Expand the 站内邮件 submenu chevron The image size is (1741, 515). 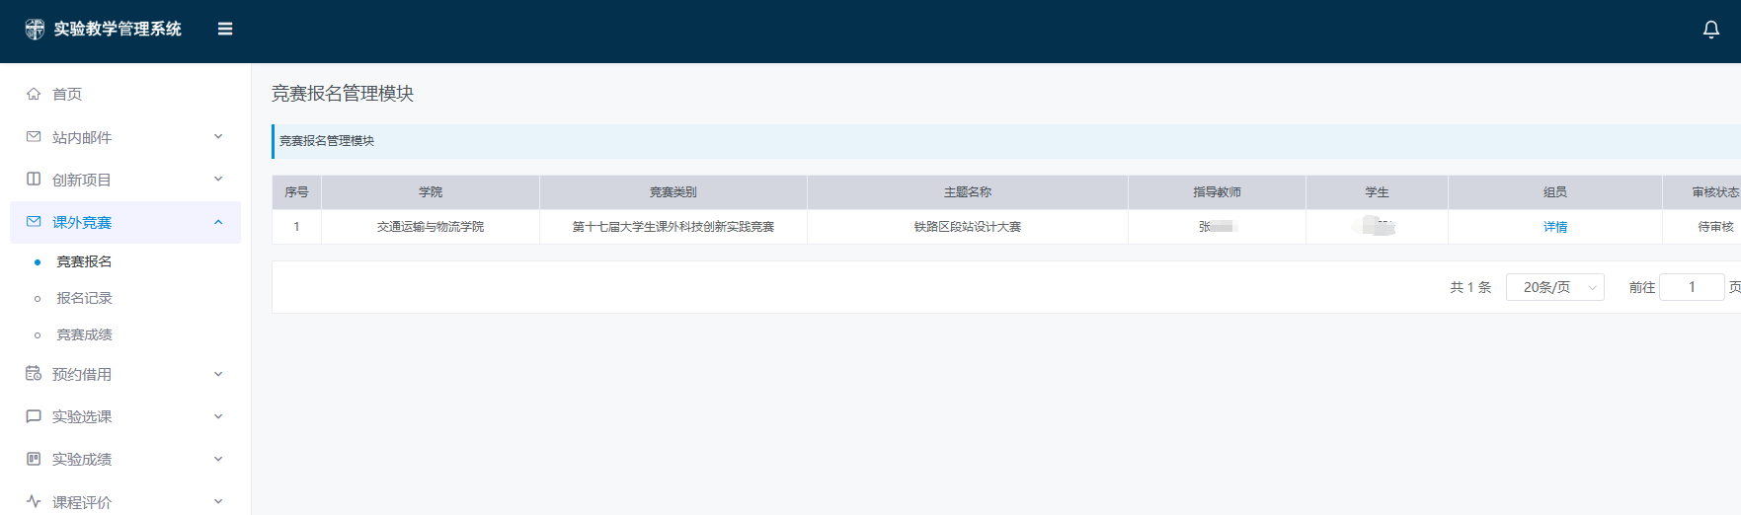pyautogui.click(x=218, y=137)
